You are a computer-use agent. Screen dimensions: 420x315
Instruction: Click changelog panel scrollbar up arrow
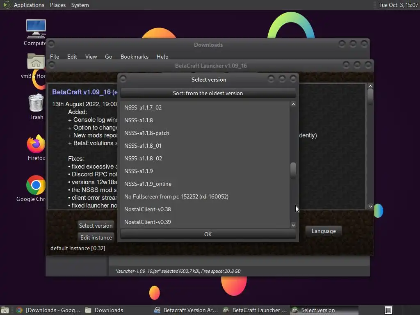370,86
